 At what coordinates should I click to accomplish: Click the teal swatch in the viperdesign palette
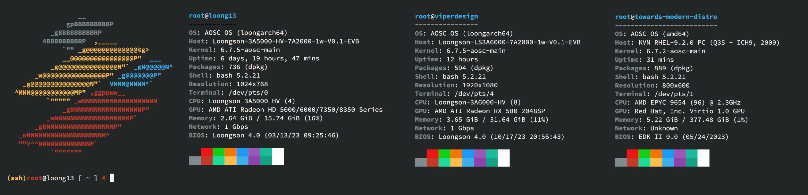[492, 154]
